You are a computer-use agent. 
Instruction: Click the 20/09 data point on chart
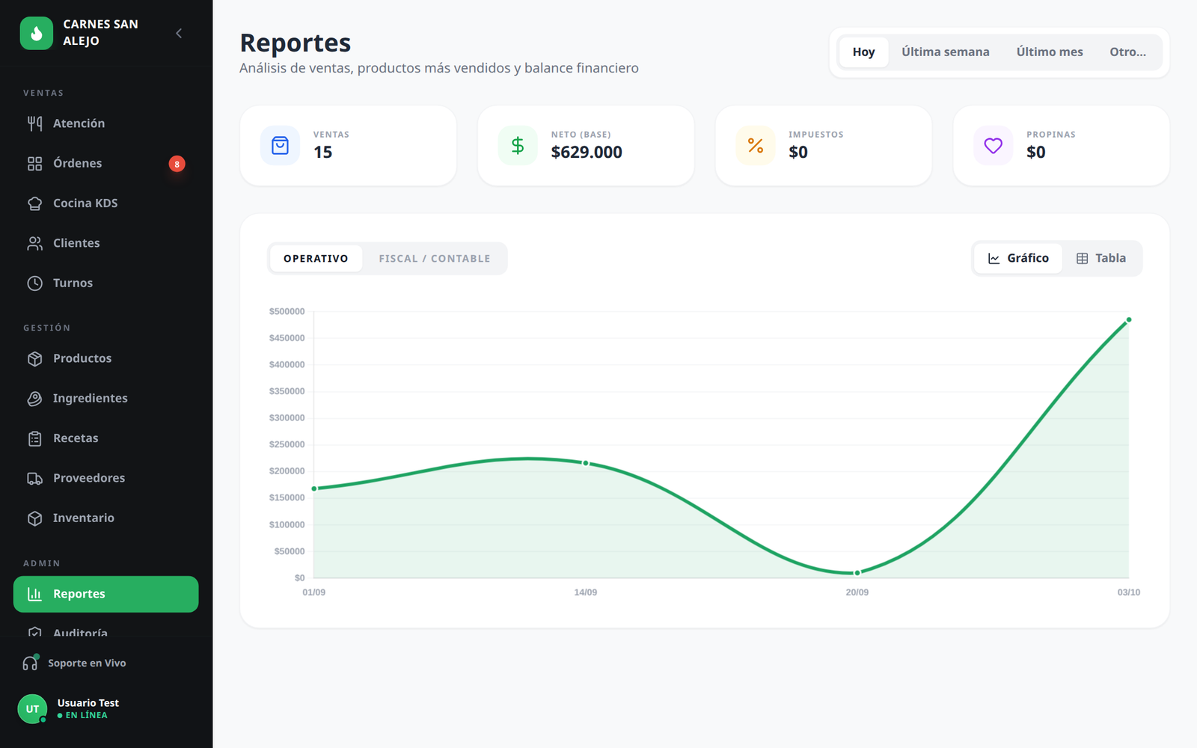[857, 573]
